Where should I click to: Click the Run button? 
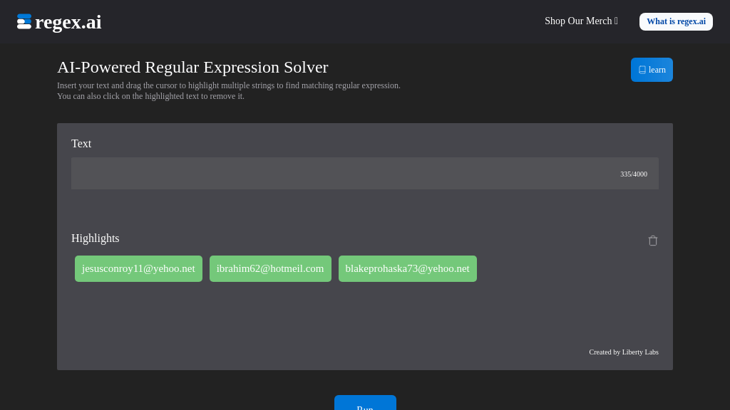(365, 404)
